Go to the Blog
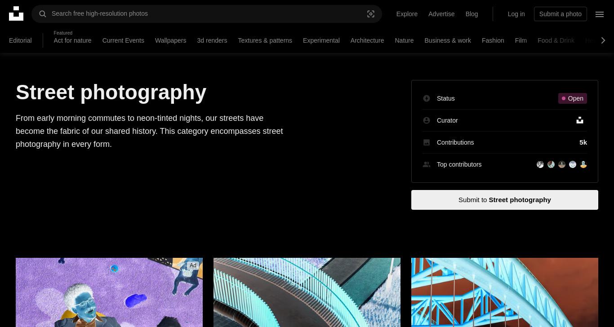This screenshot has width=614, height=327. (472, 14)
